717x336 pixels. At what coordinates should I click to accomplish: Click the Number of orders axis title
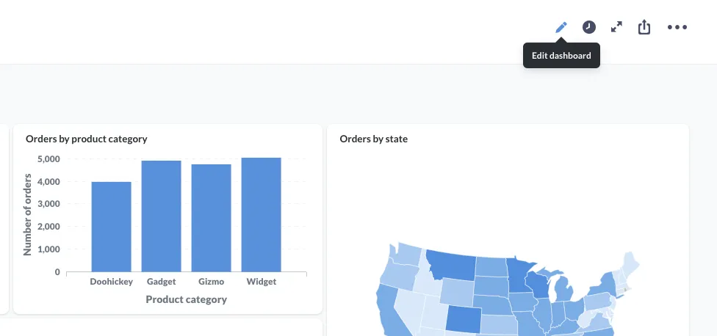coord(28,214)
